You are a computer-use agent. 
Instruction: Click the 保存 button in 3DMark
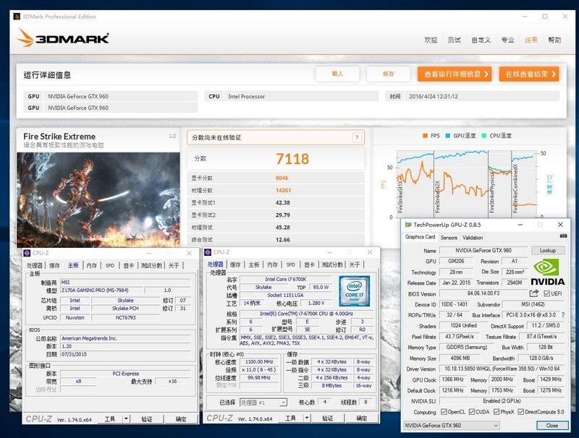click(x=388, y=74)
